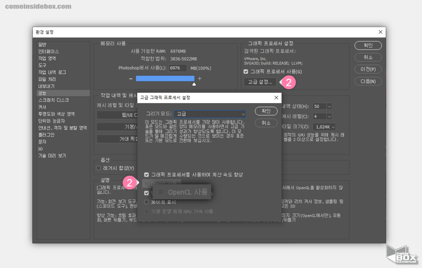Confirm advanced settings with 확인
The image size is (422, 268).
point(266,111)
